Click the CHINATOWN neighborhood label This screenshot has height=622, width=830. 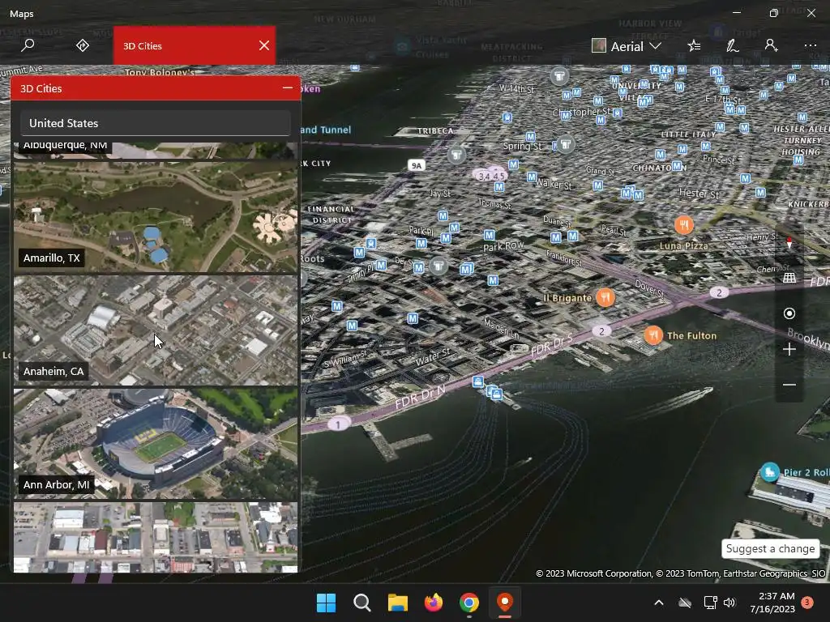[660, 168]
